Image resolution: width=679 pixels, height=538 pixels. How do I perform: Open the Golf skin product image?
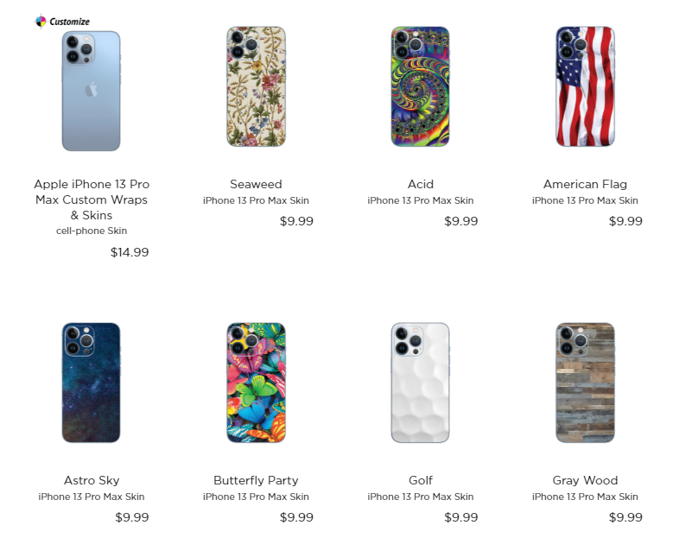point(420,383)
